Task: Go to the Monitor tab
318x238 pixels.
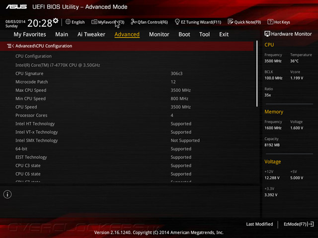Action: 159,34
